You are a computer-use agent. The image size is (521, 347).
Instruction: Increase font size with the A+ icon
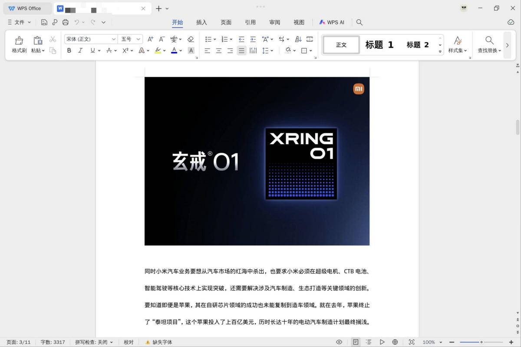click(150, 39)
